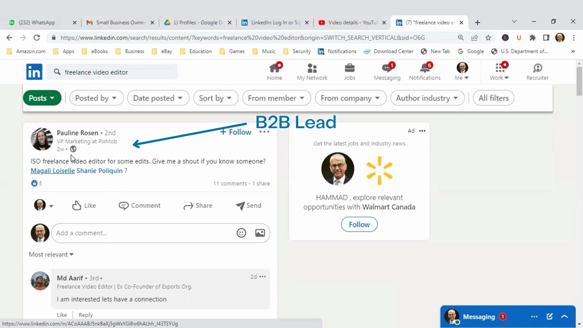Viewport: 583px width, 328px height.
Task: Open the LinkedIn home logo
Action: pos(34,72)
